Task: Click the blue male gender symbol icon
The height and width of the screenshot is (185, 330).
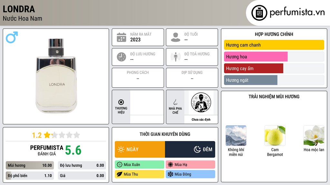Action: 12,37
